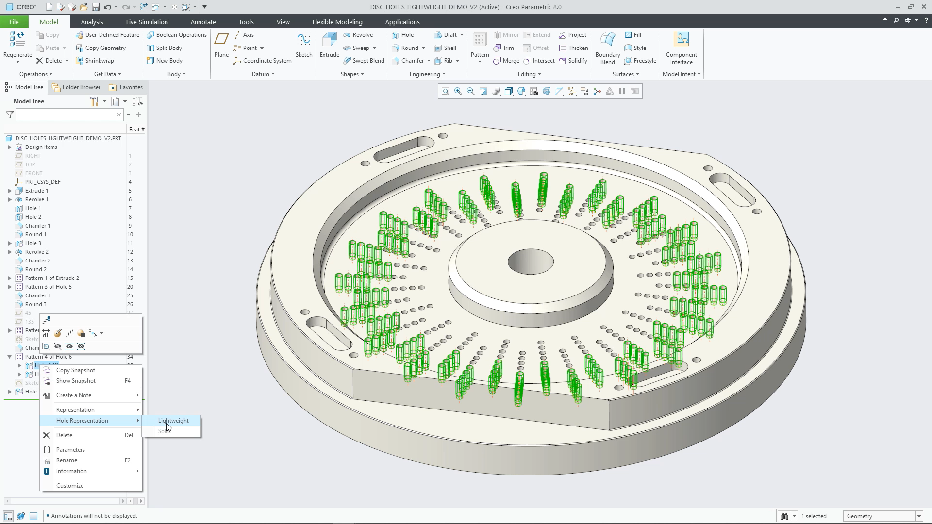Click the New Body button
This screenshot has width=932, height=524.
pyautogui.click(x=165, y=61)
